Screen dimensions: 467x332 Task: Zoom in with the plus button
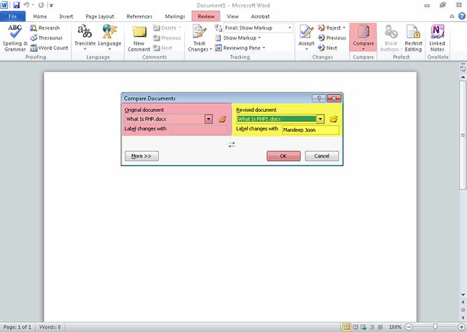tap(462, 327)
